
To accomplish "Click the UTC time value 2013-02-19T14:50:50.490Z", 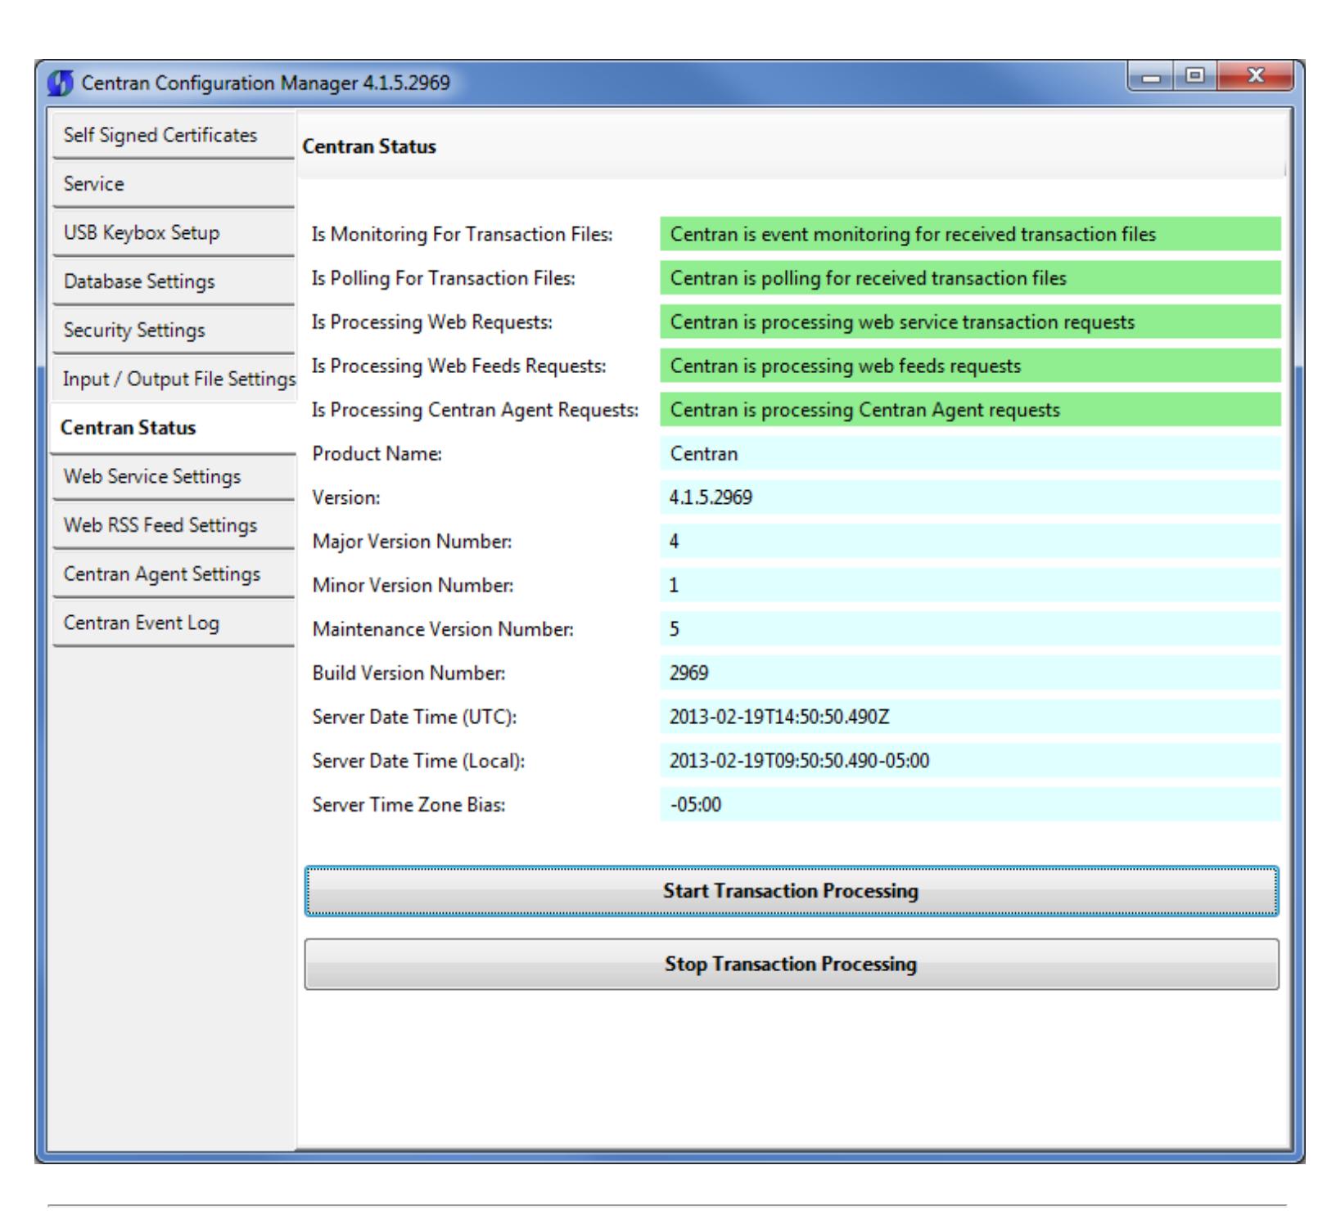I will (970, 717).
